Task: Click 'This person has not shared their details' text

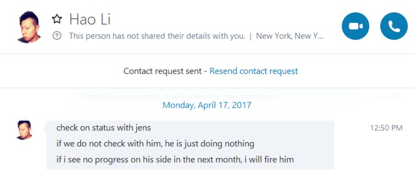Action: point(157,36)
